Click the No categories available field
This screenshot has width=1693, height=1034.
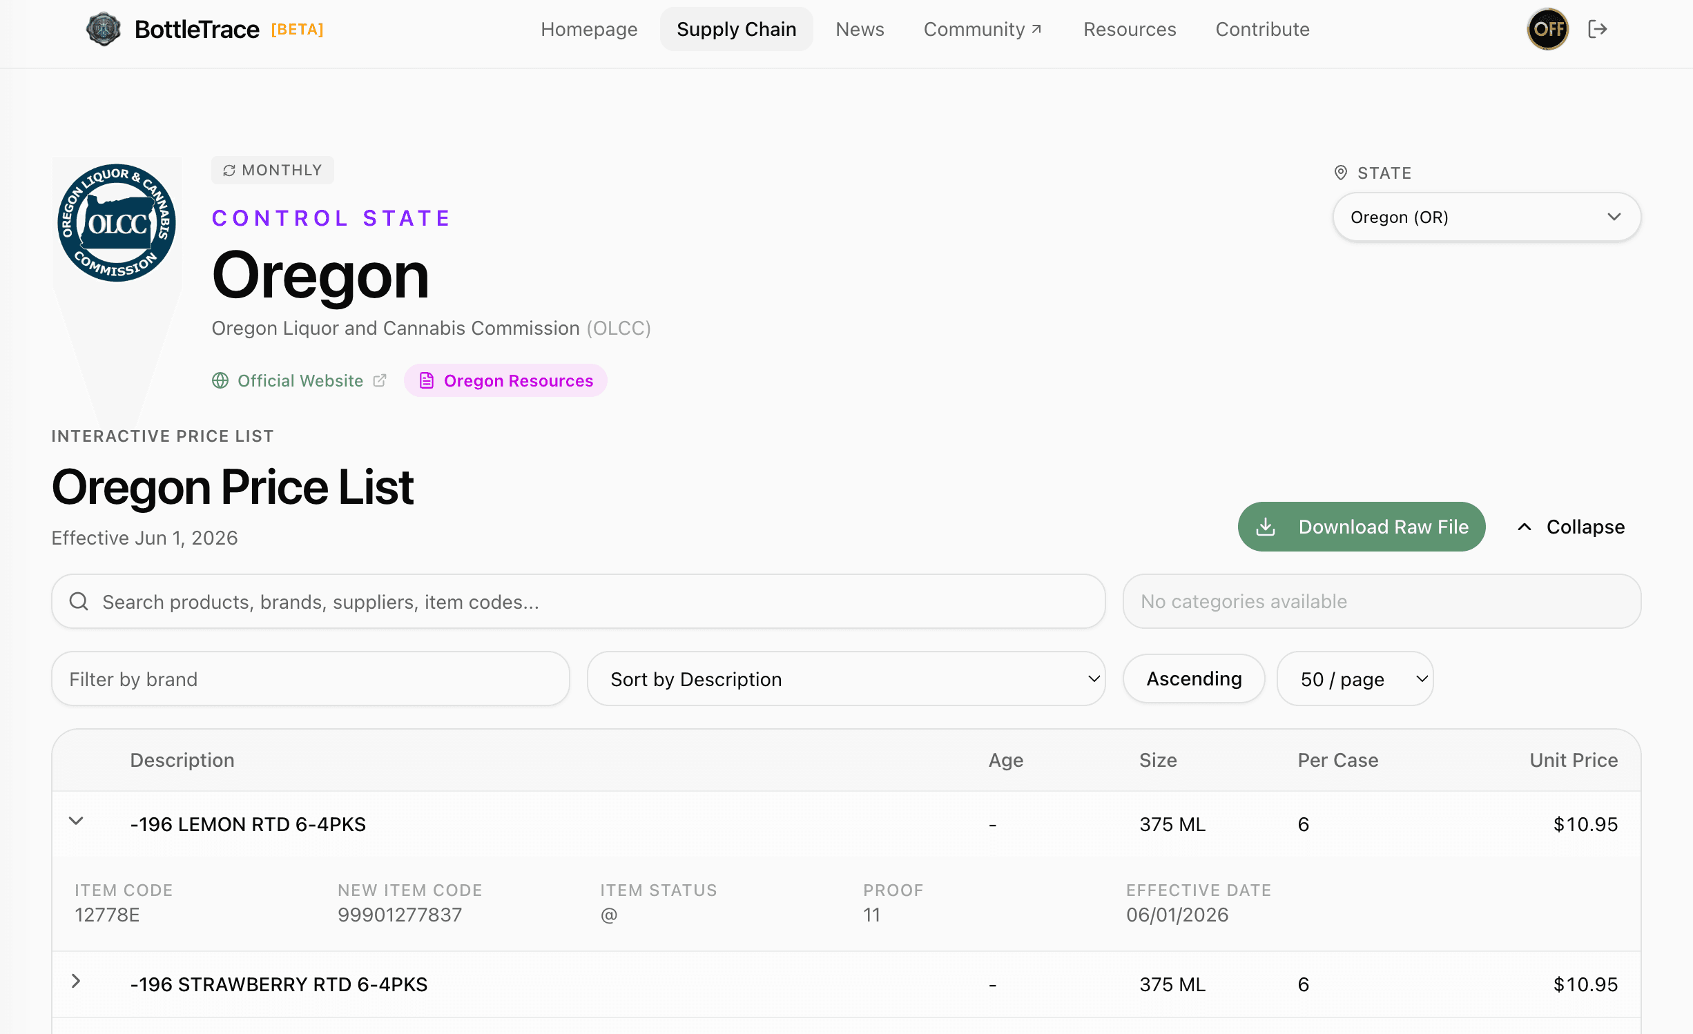[x=1382, y=602]
